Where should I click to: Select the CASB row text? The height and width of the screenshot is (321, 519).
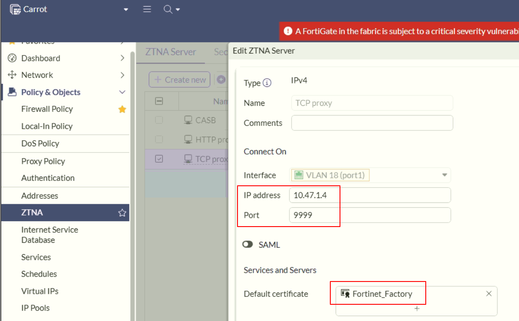205,120
